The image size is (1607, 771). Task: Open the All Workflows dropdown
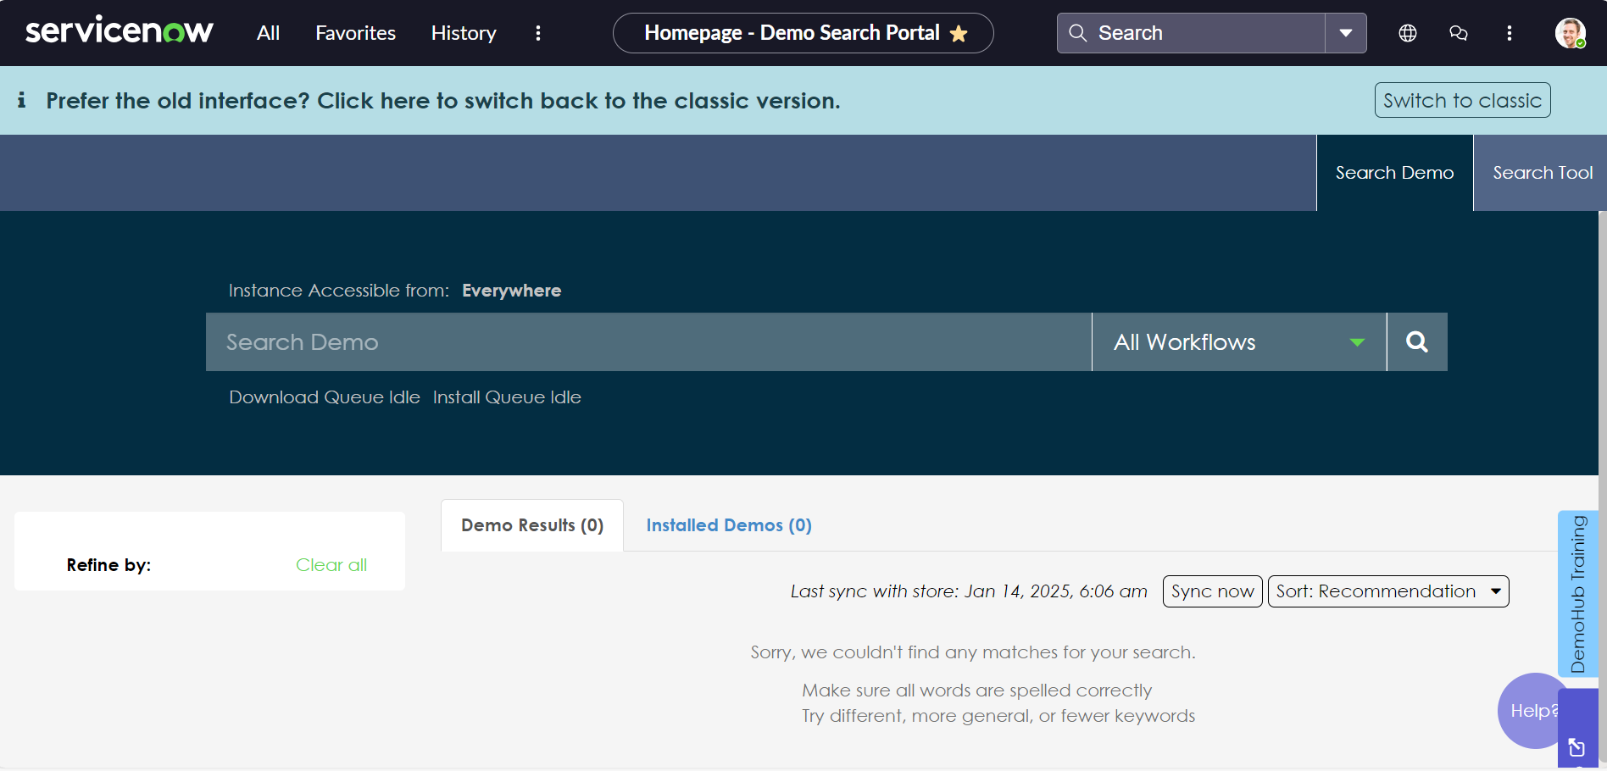click(x=1239, y=342)
